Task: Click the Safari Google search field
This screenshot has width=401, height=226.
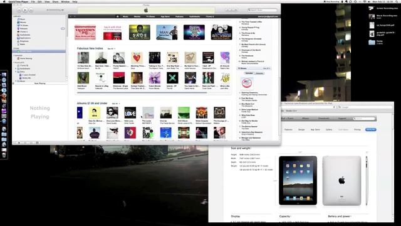Action: (365, 107)
